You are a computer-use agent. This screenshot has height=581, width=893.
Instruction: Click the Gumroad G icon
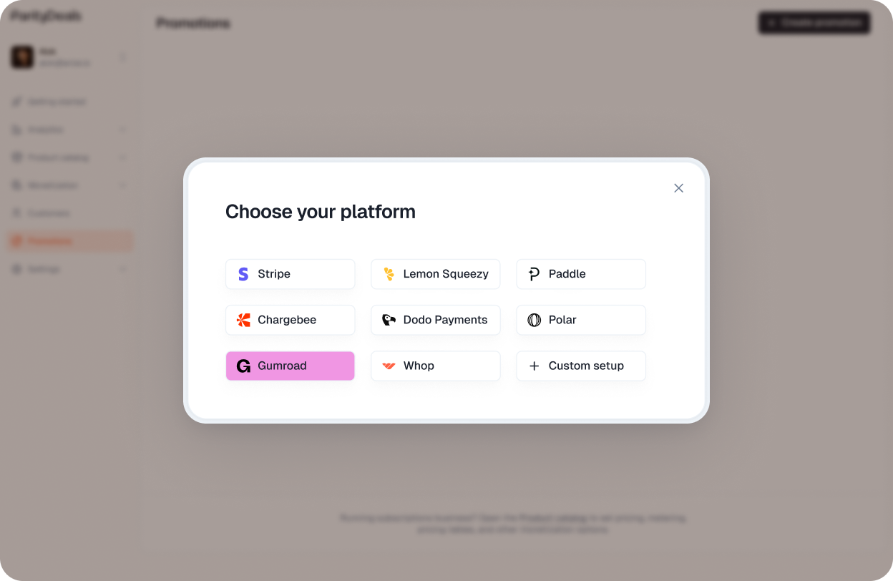pos(243,366)
